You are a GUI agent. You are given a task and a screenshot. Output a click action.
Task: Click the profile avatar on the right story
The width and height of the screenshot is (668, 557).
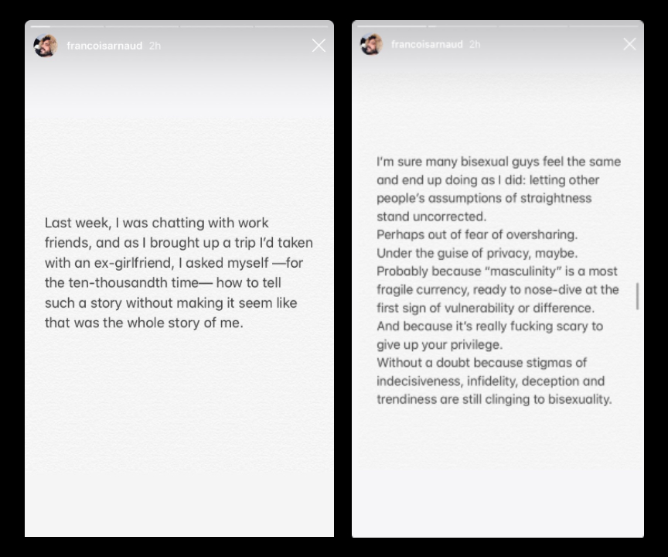(x=372, y=45)
